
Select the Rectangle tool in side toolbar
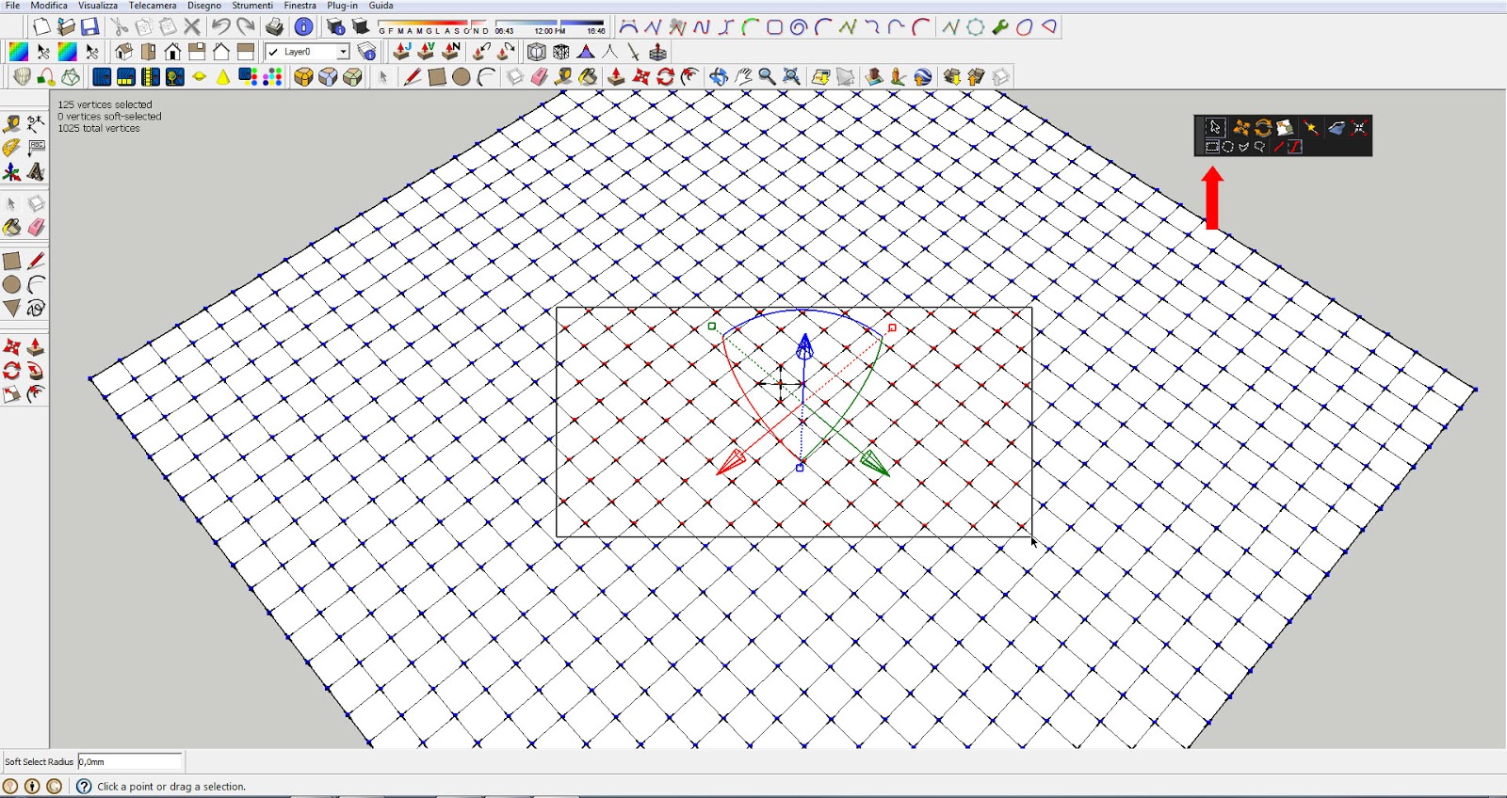(x=11, y=261)
